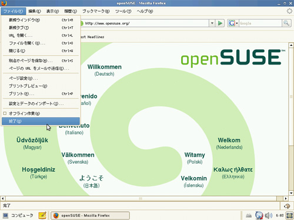Expand the URL history dropdown arrow
This screenshot has height=220, width=294.
(x=212, y=23)
